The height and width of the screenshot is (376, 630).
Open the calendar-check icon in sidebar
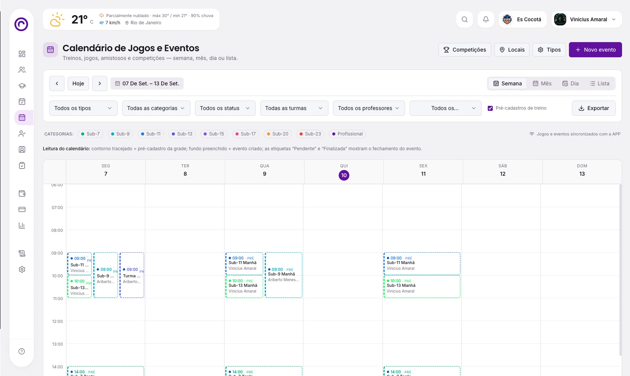click(22, 101)
